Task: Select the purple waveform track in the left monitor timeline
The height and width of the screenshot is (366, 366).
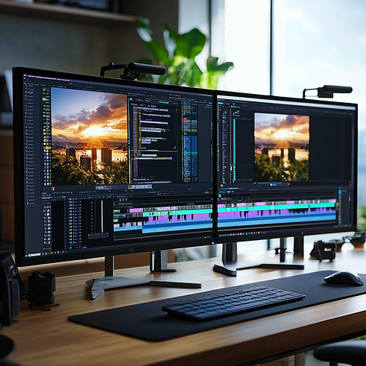Action: point(177,218)
